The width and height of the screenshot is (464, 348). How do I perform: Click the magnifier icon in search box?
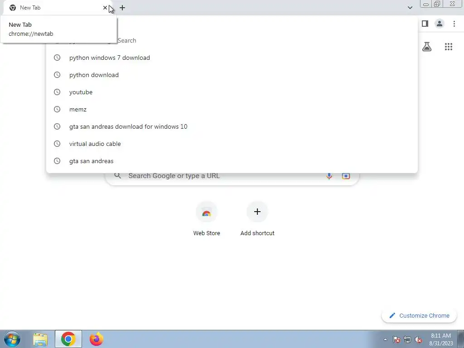(118, 175)
